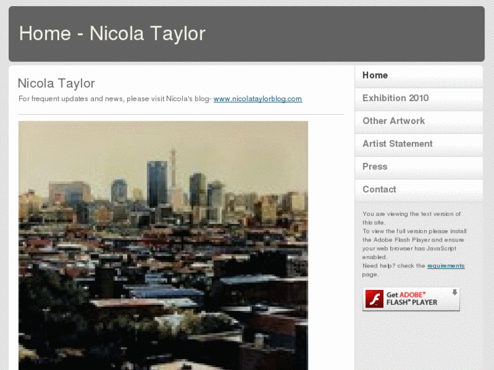Screen dimensions: 494x370
Task: Open the Press page
Action: coord(419,167)
